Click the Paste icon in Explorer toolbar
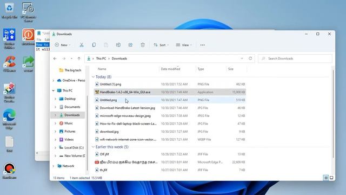 [106, 45]
